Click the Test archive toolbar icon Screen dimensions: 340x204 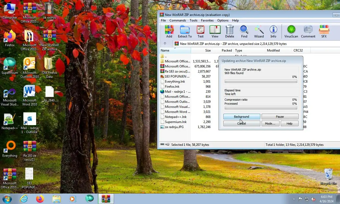(x=201, y=32)
